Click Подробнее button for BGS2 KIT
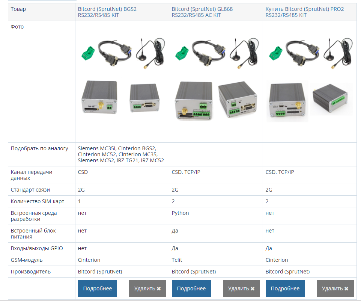 pyautogui.click(x=98, y=288)
